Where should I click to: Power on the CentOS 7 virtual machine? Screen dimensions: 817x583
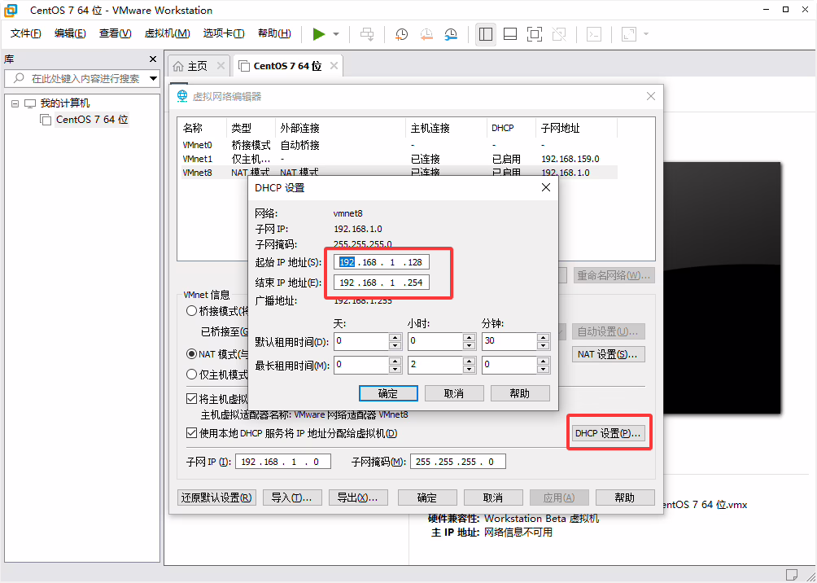319,34
